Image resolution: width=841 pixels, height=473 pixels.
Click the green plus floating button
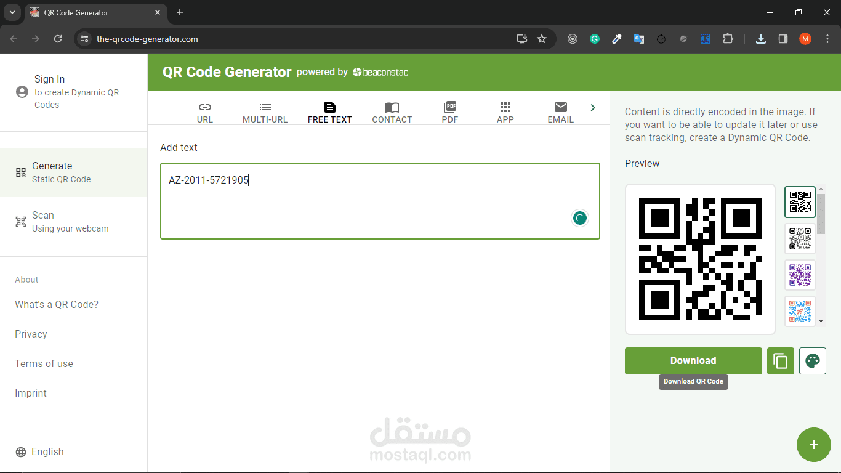click(x=814, y=445)
